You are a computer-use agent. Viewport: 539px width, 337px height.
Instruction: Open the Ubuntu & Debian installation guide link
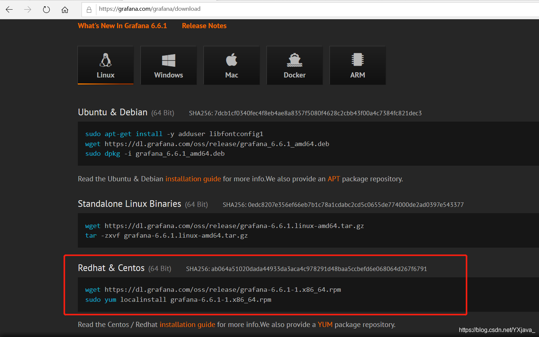tap(193, 179)
